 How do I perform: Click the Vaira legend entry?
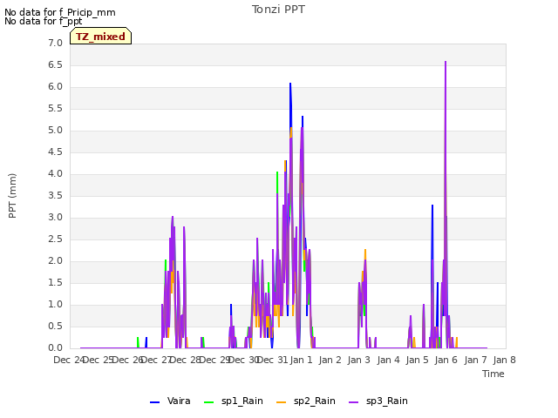[170, 401]
